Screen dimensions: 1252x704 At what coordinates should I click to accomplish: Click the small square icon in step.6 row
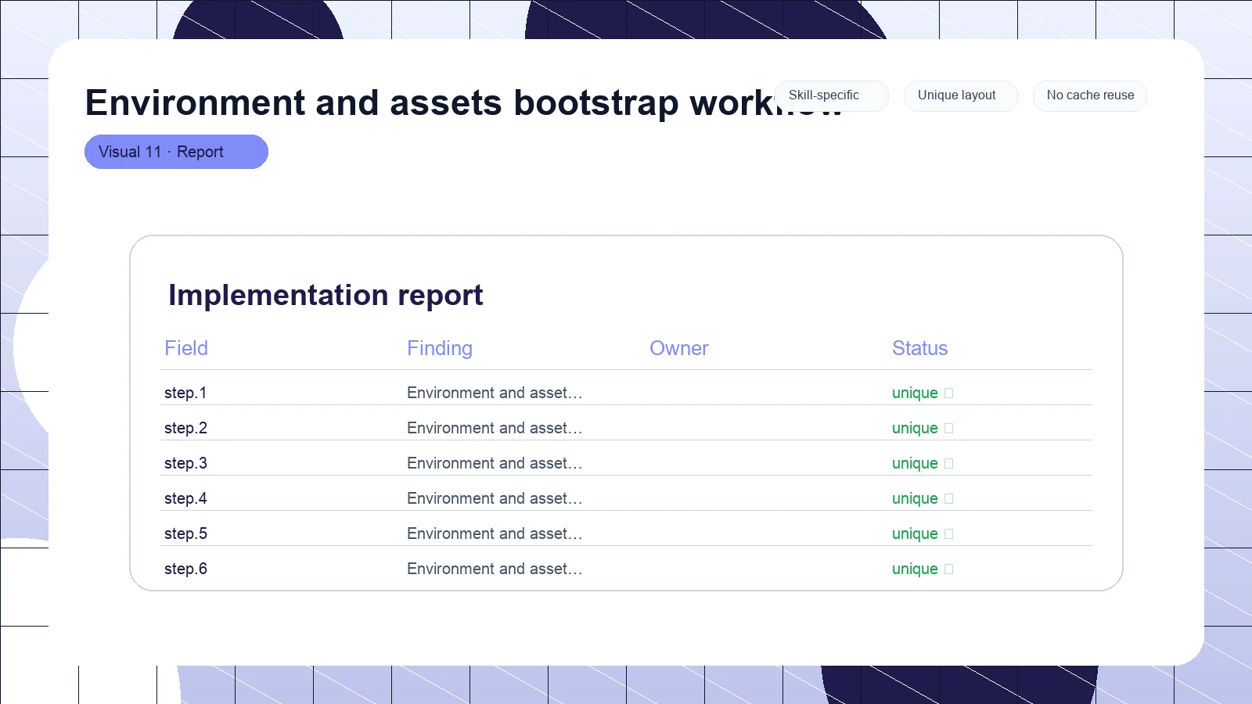[949, 569]
